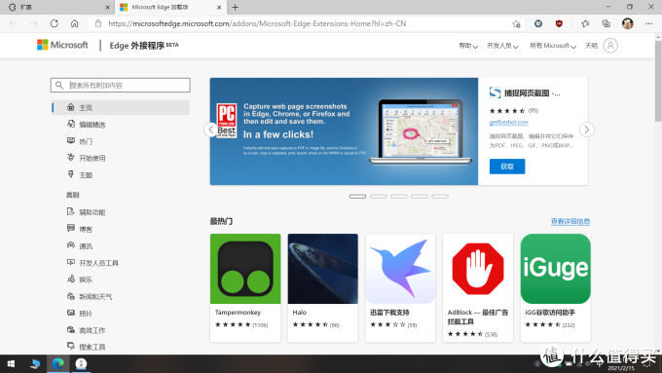Open the Halo extension card
The image size is (662, 373).
(x=323, y=287)
